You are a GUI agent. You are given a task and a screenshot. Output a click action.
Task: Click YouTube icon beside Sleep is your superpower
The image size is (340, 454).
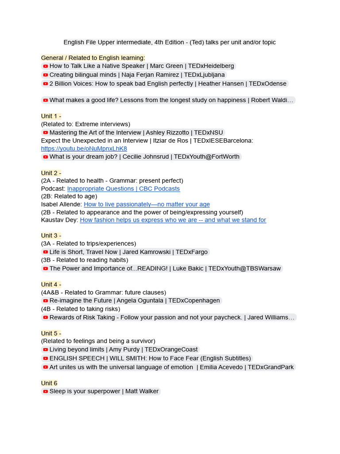coord(46,391)
